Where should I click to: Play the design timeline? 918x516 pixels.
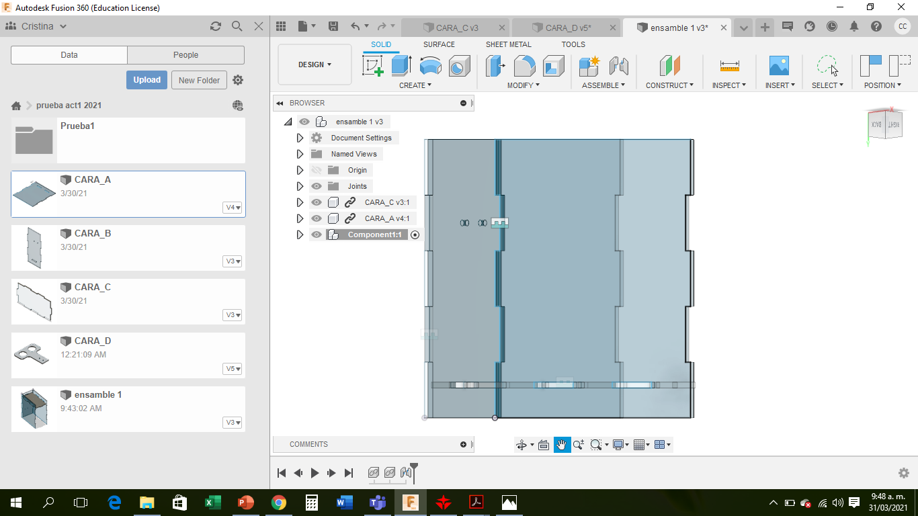click(x=315, y=473)
